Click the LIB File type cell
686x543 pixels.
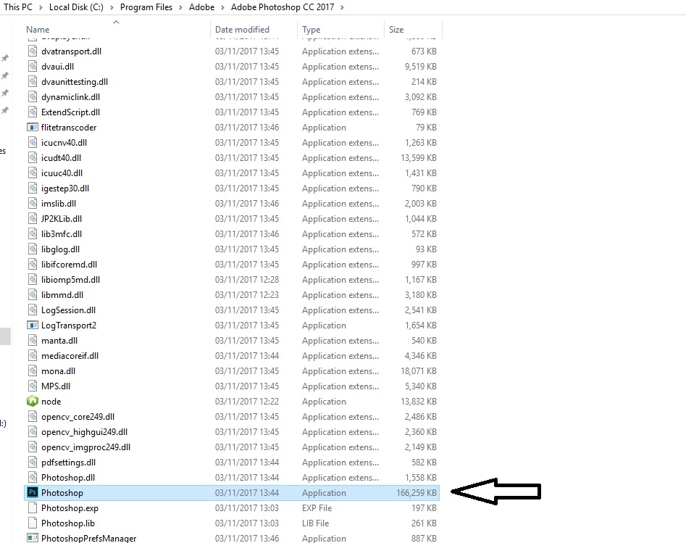coord(315,523)
